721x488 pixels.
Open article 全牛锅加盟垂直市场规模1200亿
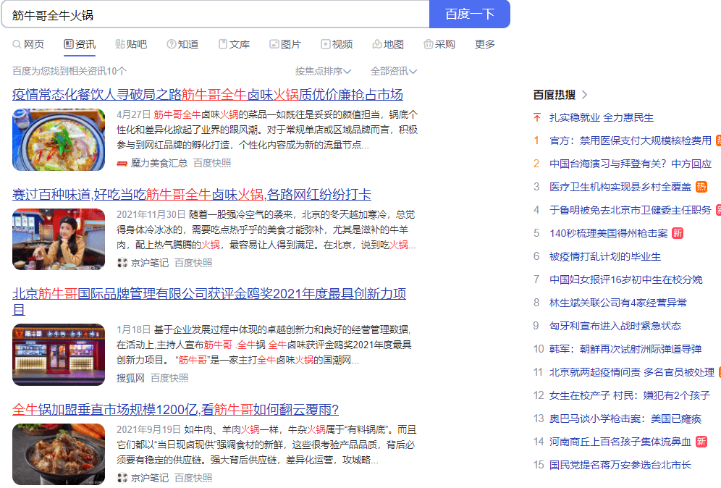(176, 410)
